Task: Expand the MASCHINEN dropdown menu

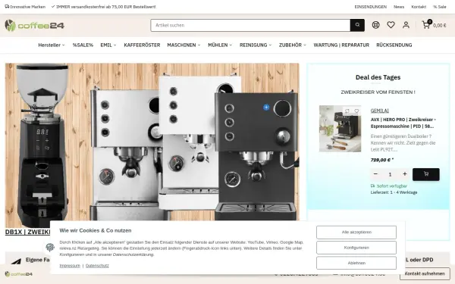Action: click(x=184, y=45)
